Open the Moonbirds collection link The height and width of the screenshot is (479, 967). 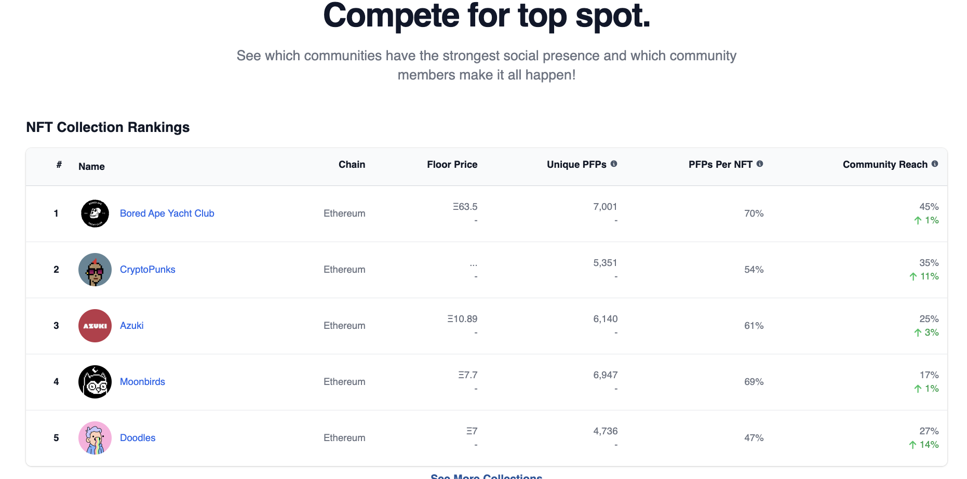tap(142, 382)
